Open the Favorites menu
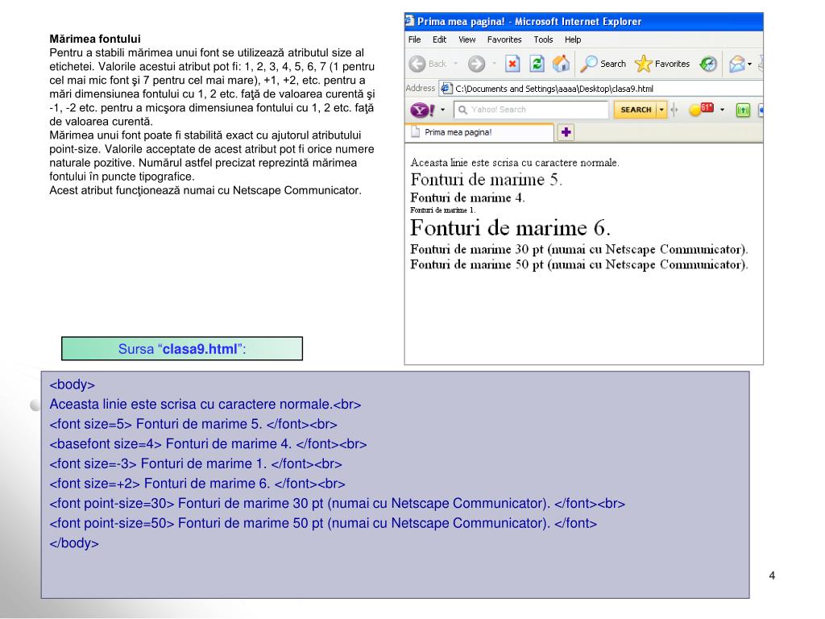Screen dimensions: 825x619 [x=504, y=39]
